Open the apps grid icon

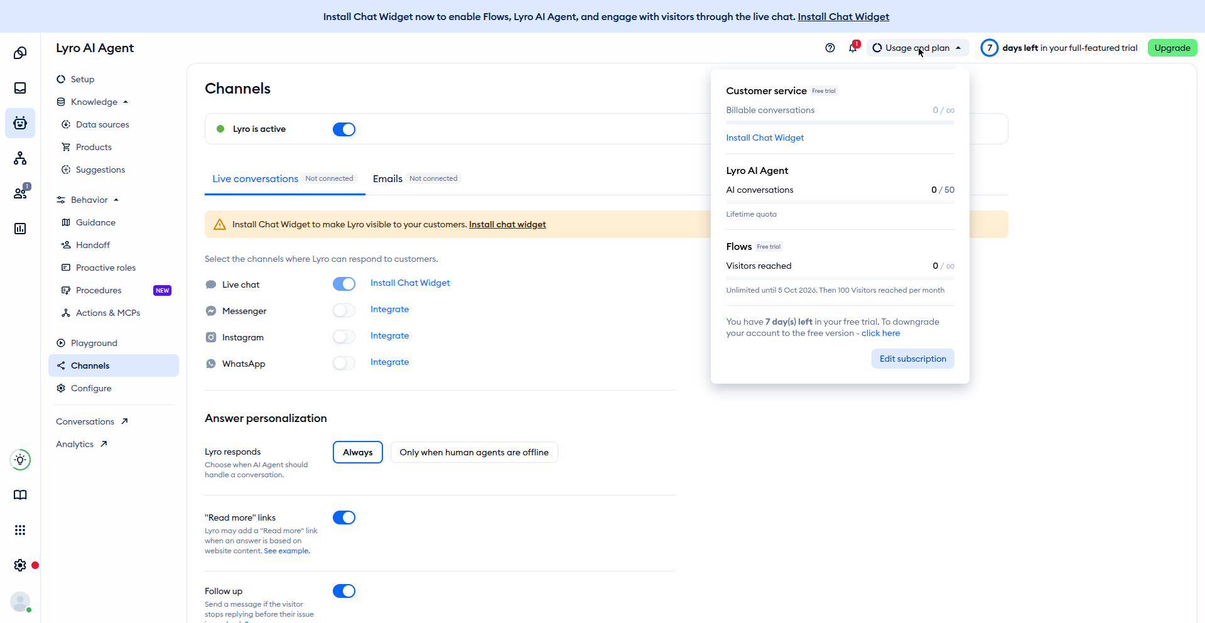point(20,530)
